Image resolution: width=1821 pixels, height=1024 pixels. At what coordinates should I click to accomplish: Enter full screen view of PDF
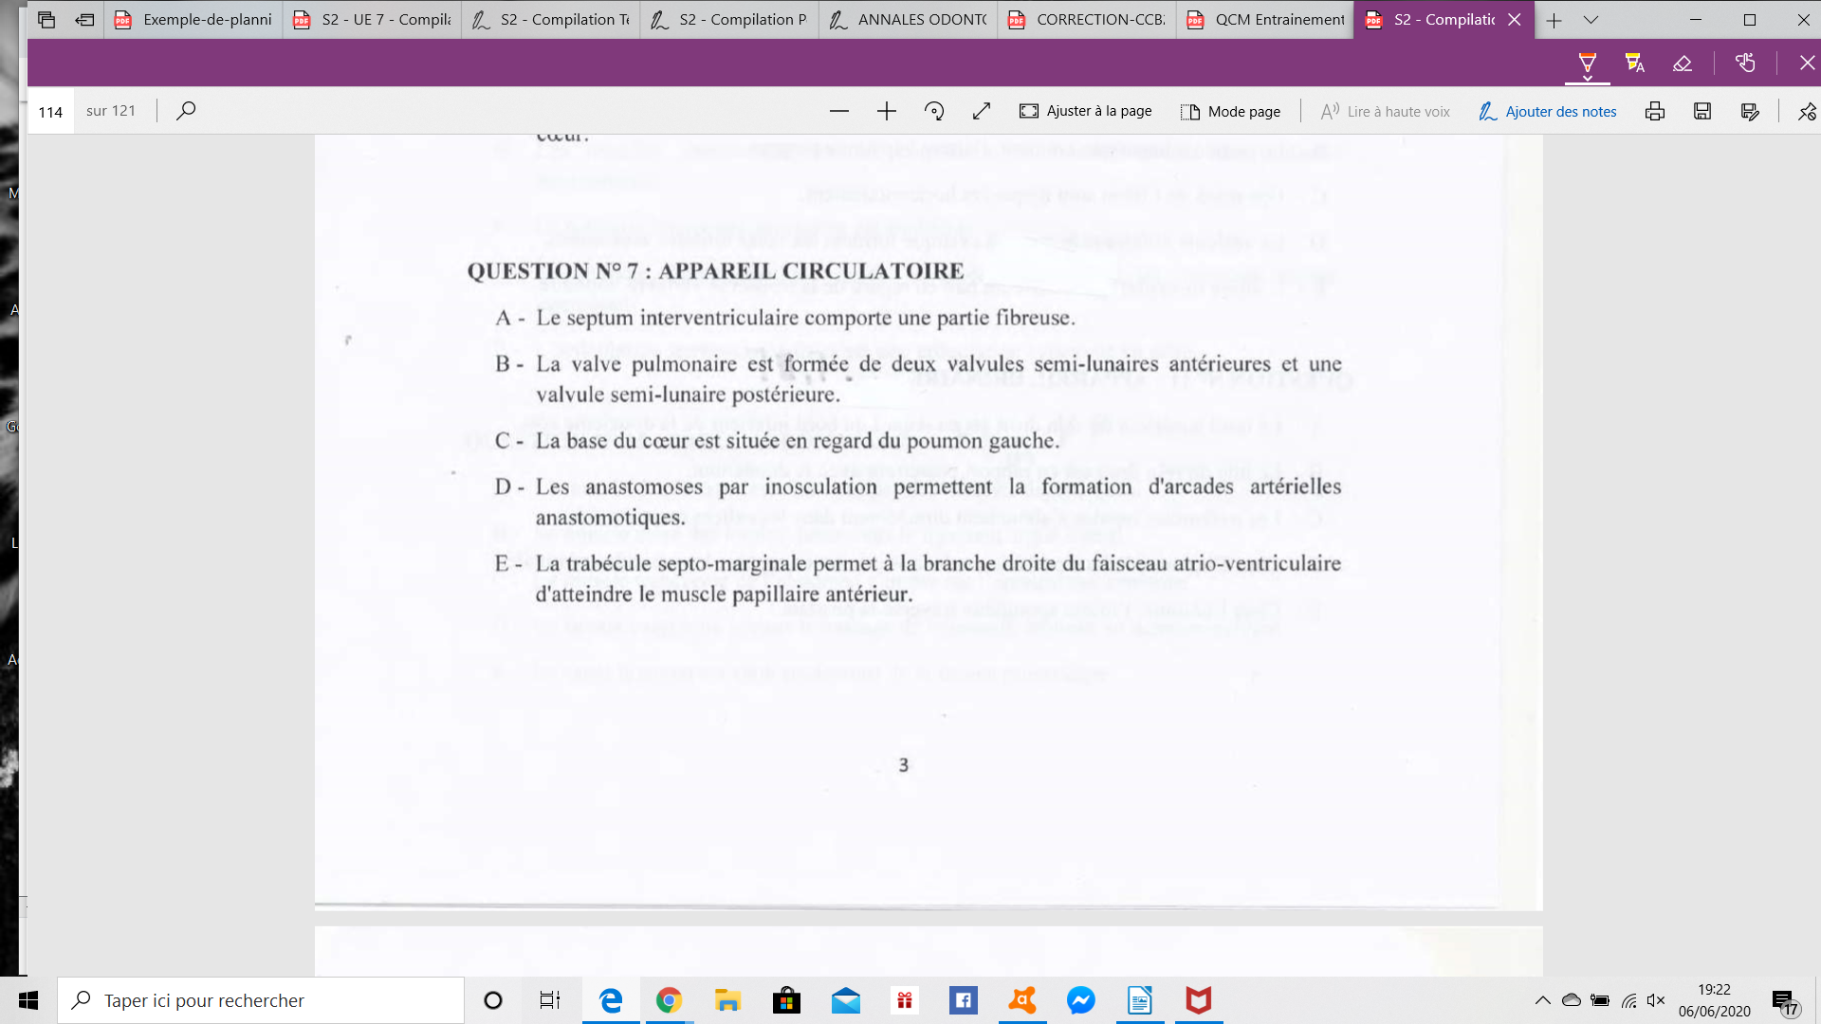[x=982, y=111]
